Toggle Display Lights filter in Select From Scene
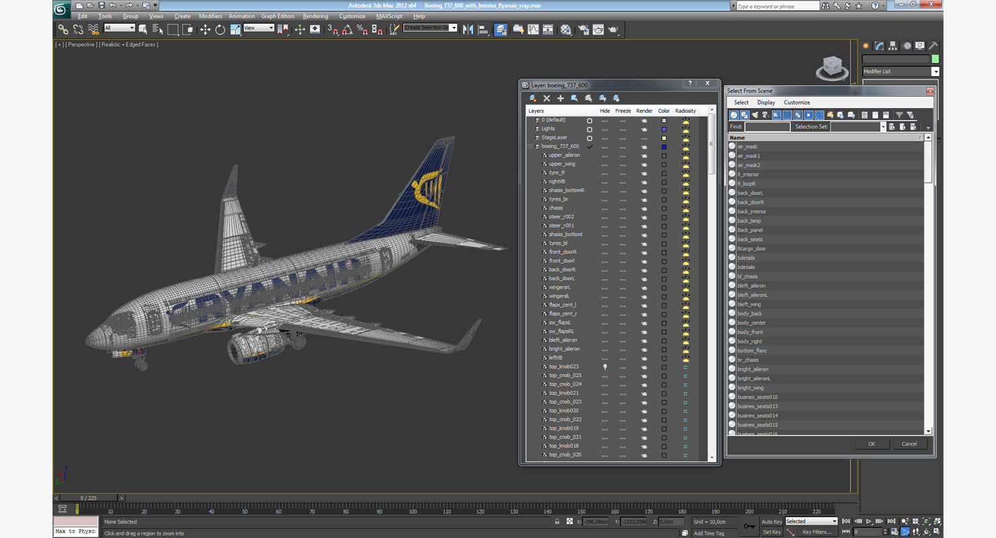 [755, 115]
